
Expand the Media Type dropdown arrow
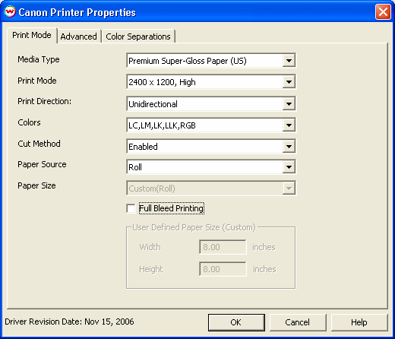289,61
